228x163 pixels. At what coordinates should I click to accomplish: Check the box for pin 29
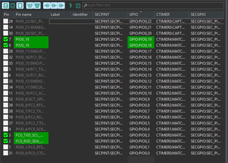click(6, 21)
